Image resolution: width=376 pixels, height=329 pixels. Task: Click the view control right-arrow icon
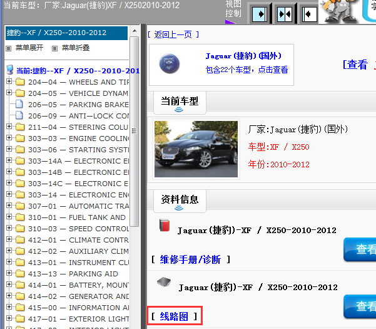(260, 14)
